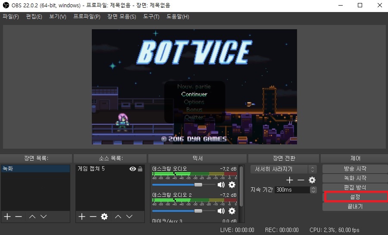Open the 편집(E) menu

coord(34,16)
